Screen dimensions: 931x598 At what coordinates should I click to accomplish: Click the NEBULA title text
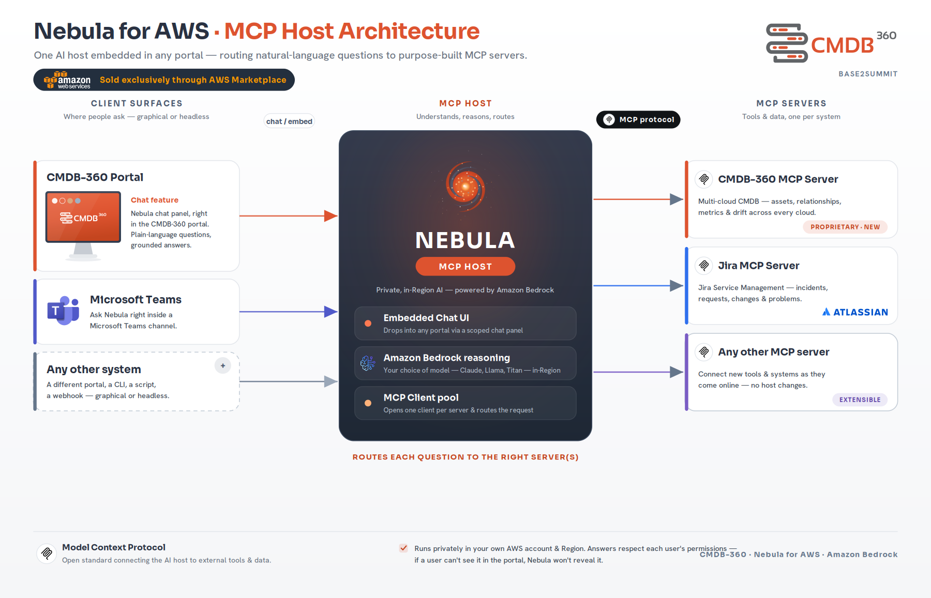[465, 240]
